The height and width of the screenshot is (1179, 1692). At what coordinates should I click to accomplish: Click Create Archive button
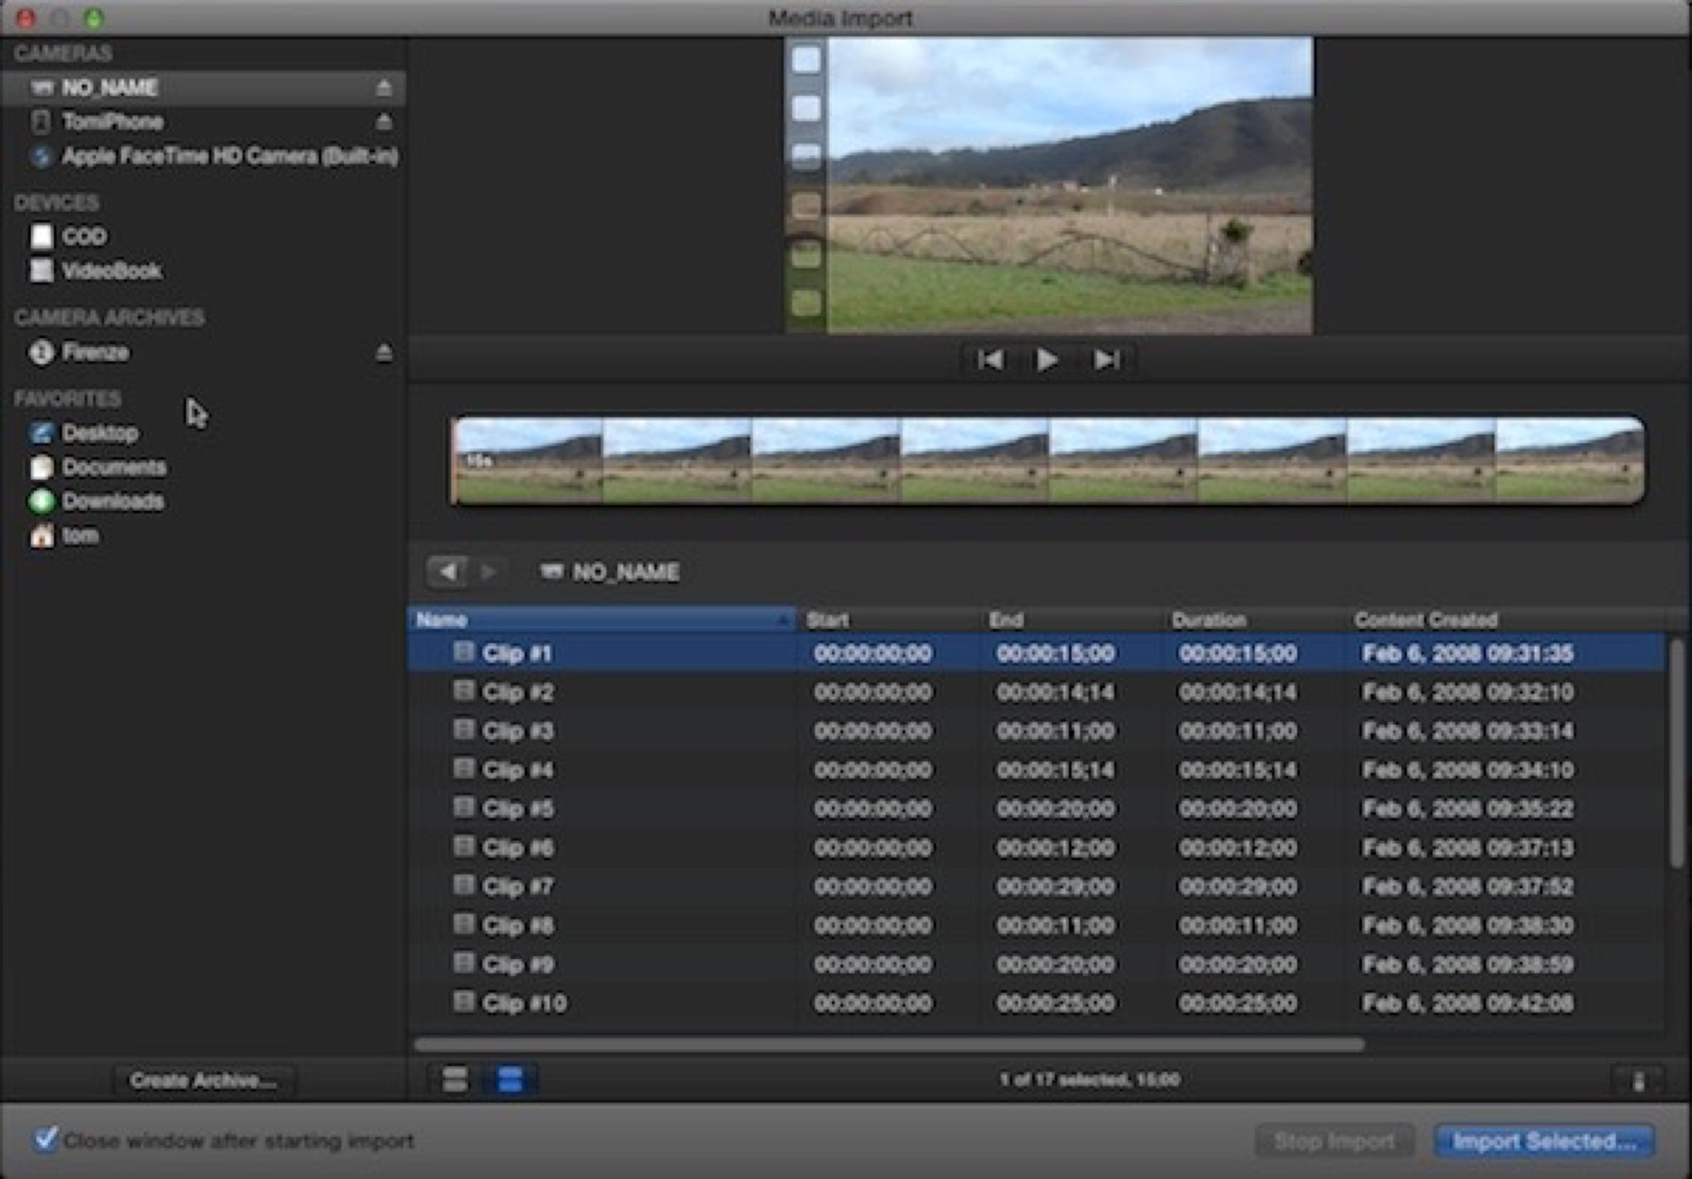coord(203,1080)
